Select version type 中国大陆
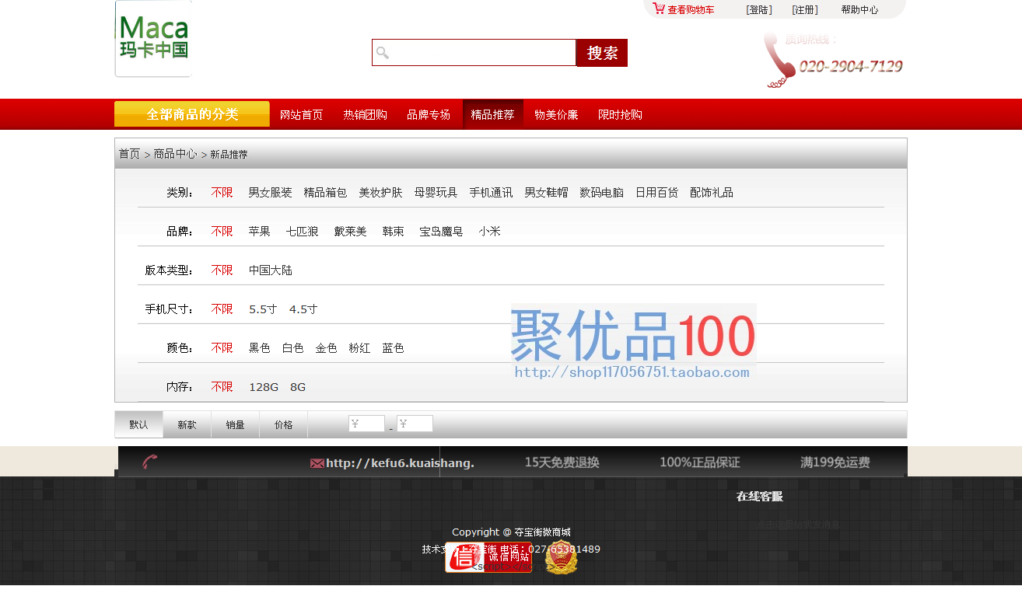The image size is (1022, 607). (x=271, y=270)
